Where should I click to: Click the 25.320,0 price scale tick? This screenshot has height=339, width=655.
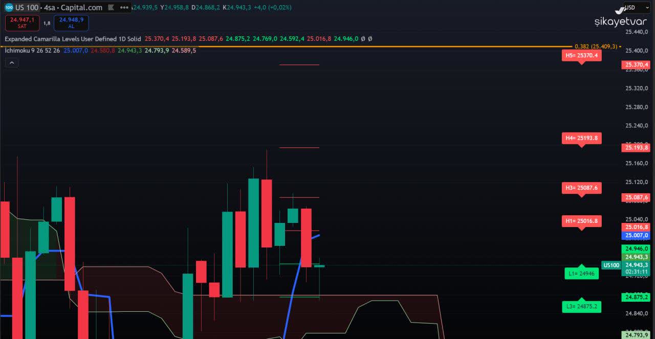637,88
